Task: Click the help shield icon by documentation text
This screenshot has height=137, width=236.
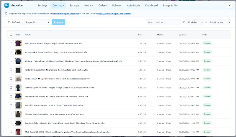Action: coord(6,14)
